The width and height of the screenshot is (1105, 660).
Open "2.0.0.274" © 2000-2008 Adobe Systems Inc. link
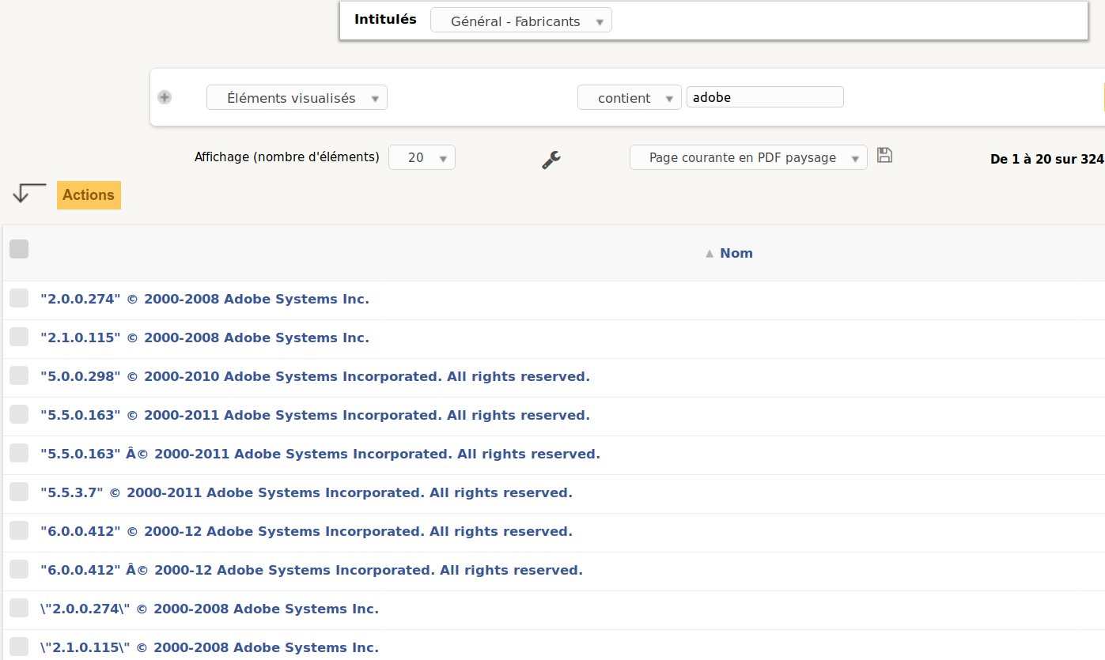tap(205, 299)
